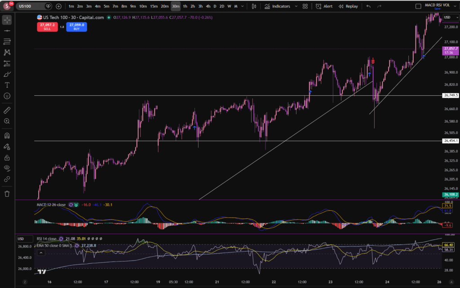Select the daily D timeframe
Image resolution: width=460 pixels, height=288 pixels.
[x=215, y=6]
